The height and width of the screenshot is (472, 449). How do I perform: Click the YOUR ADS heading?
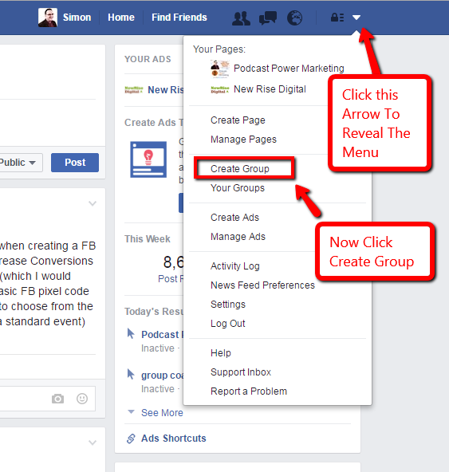coord(148,59)
